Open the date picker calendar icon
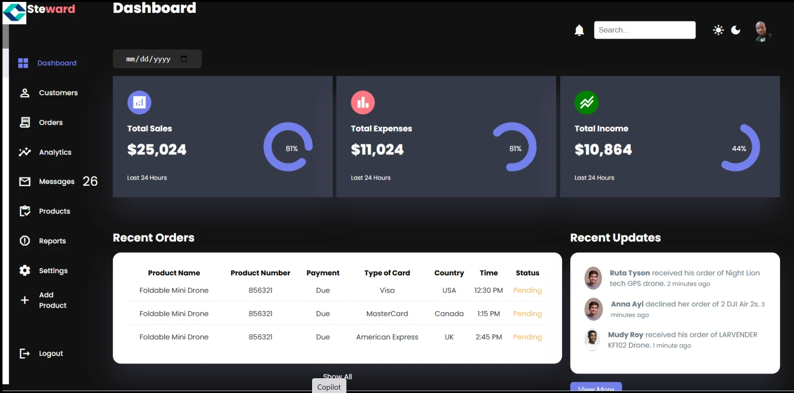 click(184, 59)
